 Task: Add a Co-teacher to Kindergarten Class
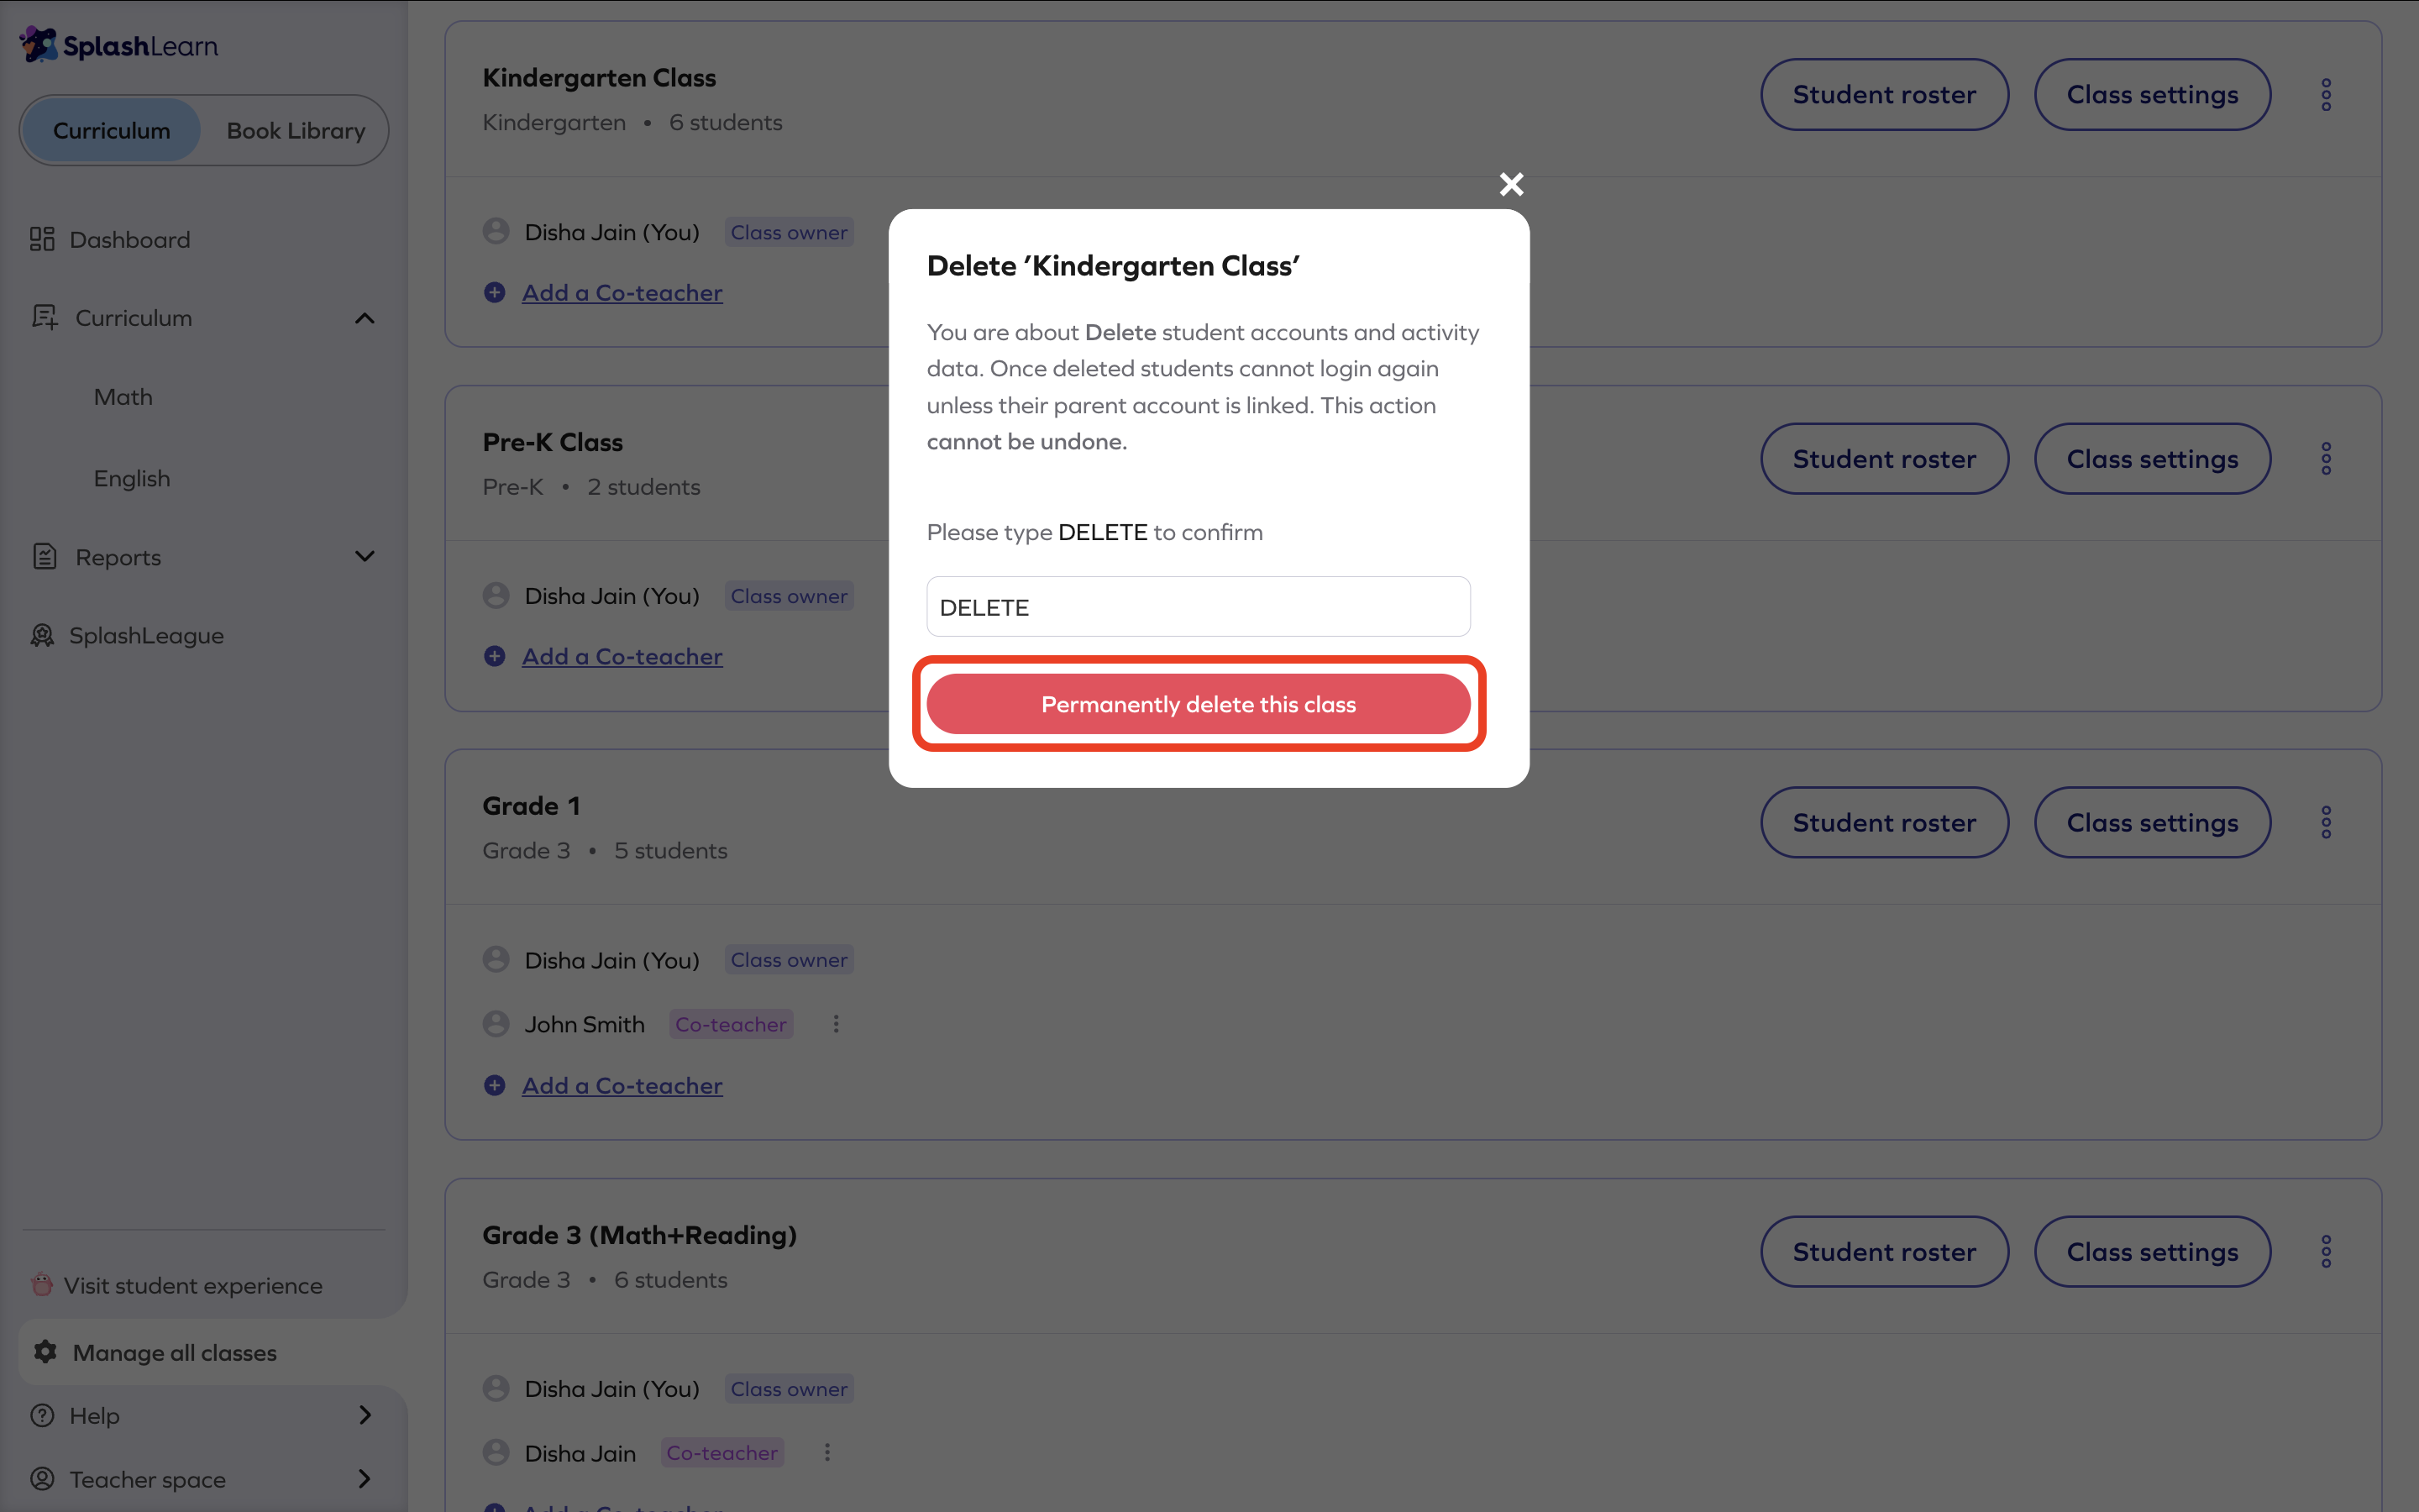622,292
